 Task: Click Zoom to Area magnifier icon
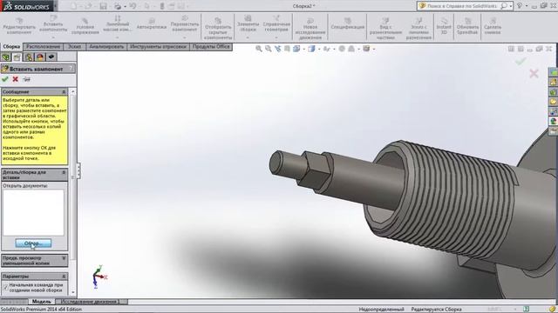coord(269,49)
